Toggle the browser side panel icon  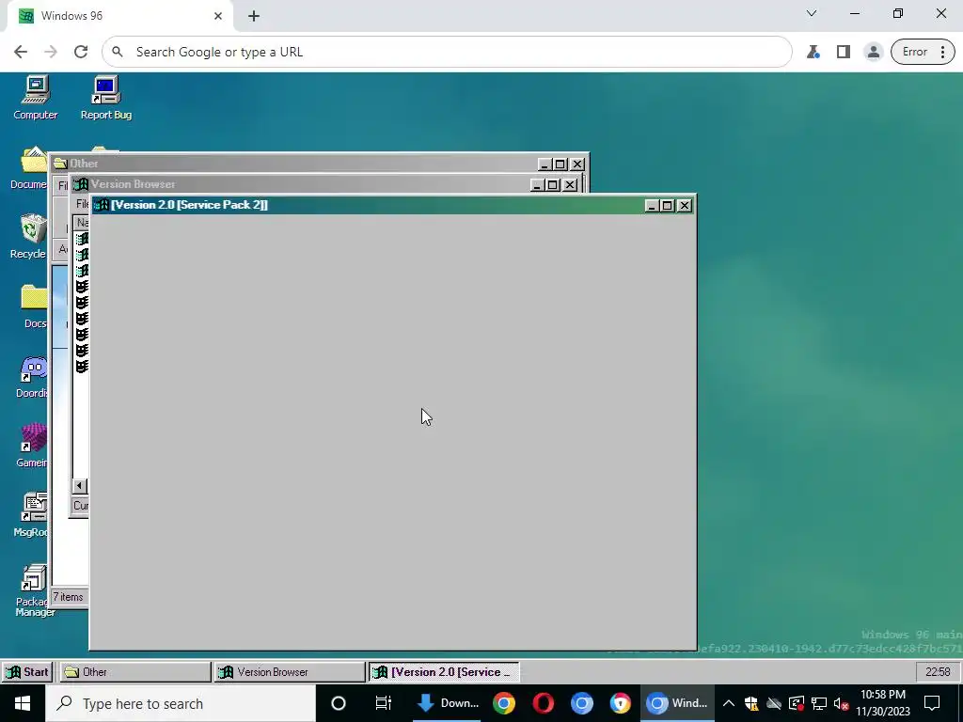tap(844, 52)
